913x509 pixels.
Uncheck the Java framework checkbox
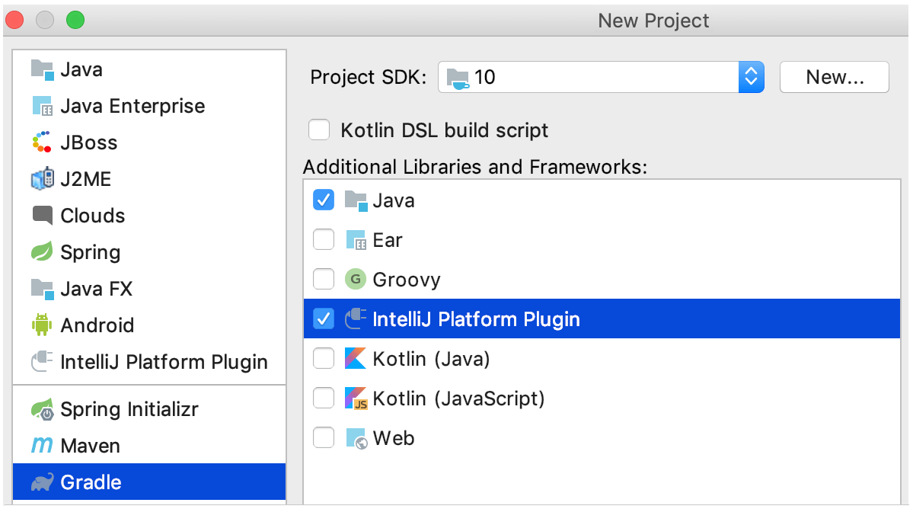coord(324,200)
